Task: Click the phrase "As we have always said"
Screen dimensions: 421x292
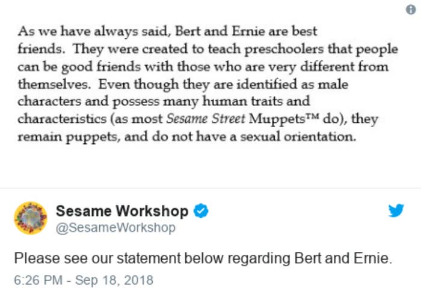Action: (94, 31)
